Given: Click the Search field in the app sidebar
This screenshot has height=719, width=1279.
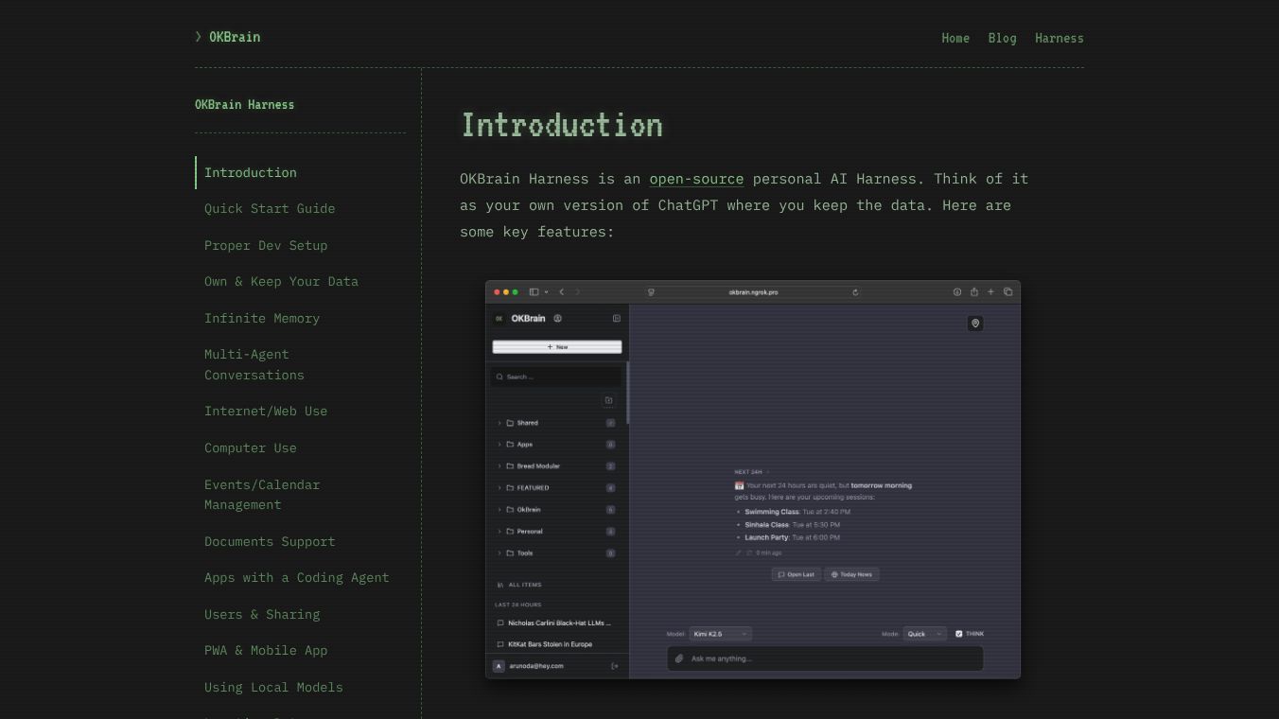Looking at the screenshot, I should pos(557,377).
